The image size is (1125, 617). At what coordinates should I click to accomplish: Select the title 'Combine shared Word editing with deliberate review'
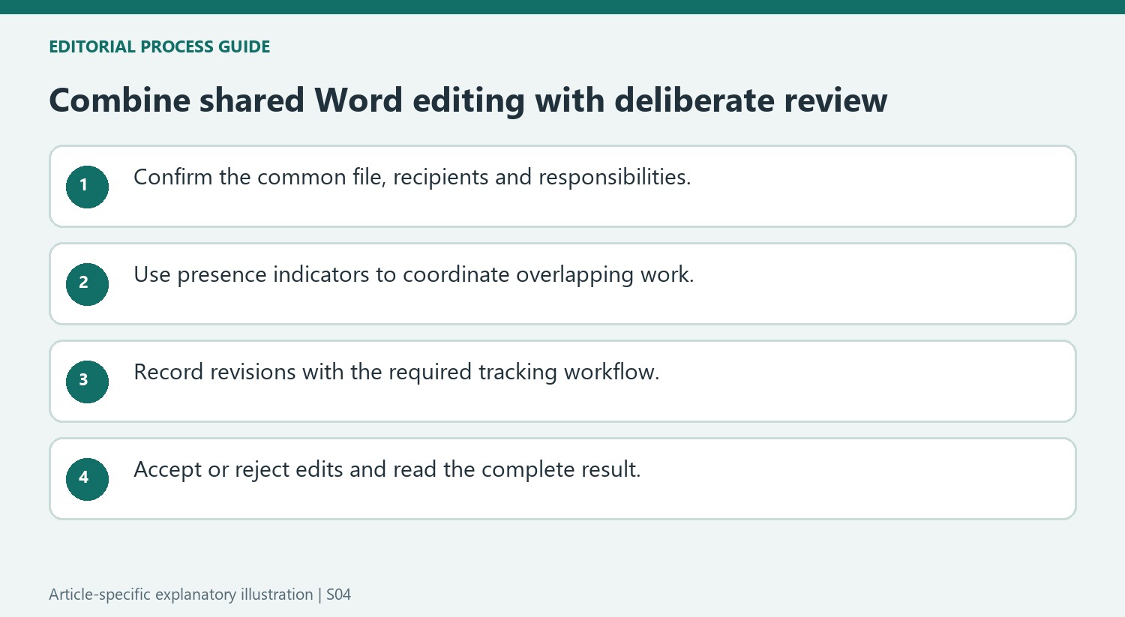(x=468, y=100)
